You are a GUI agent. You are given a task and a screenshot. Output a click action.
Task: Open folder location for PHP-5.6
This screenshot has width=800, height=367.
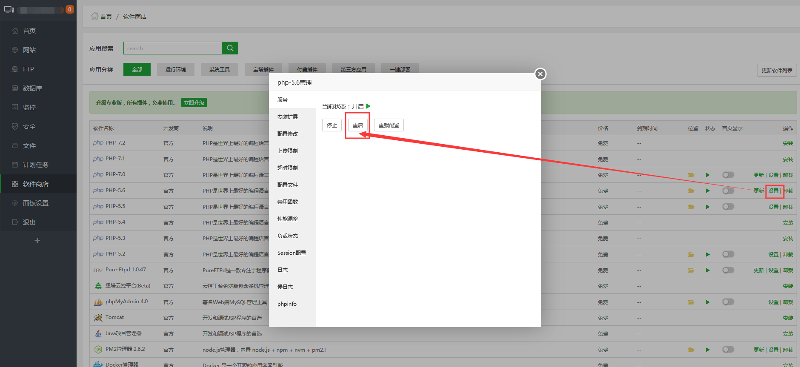691,191
